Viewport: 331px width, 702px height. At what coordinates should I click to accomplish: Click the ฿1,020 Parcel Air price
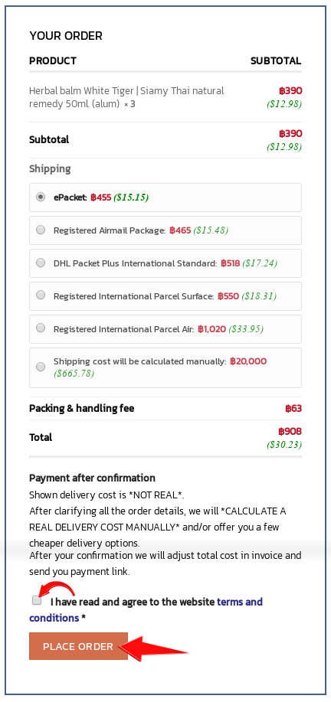[x=212, y=329]
